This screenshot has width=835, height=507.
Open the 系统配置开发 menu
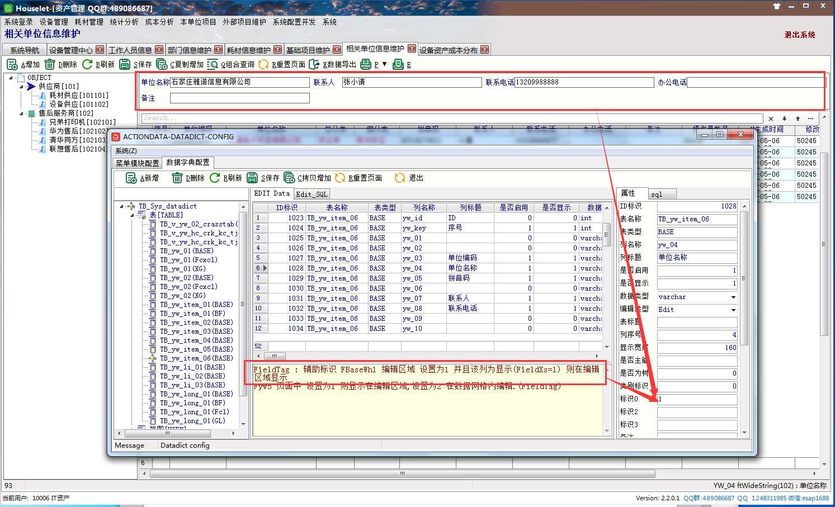click(294, 22)
